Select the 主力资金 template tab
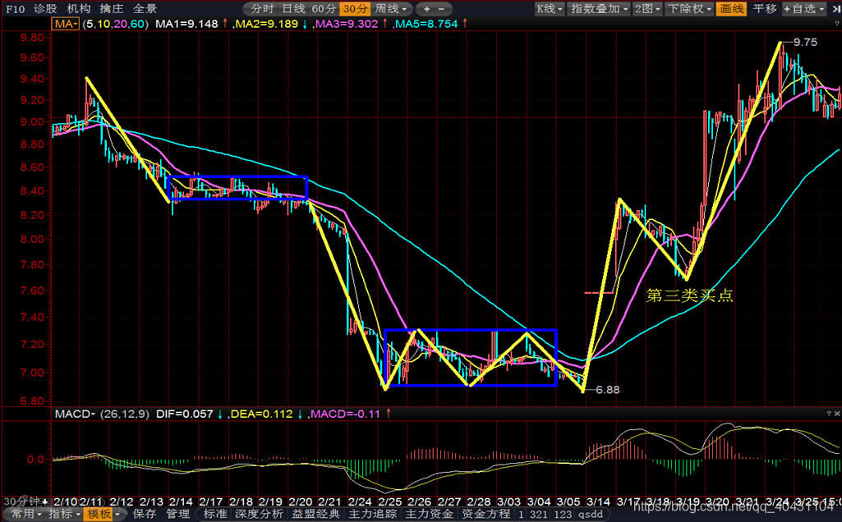 pyautogui.click(x=429, y=514)
